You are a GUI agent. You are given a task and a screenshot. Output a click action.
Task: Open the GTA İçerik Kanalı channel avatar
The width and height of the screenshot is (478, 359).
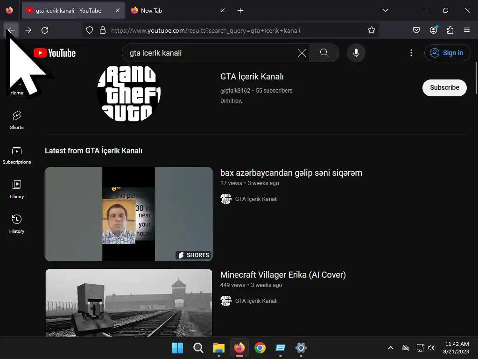coord(129,93)
